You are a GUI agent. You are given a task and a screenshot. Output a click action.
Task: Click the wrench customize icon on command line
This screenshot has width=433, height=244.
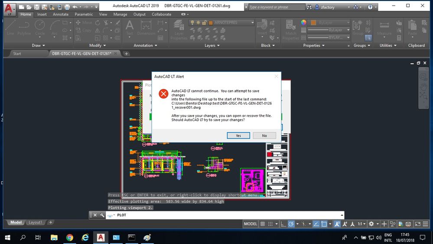click(102, 215)
